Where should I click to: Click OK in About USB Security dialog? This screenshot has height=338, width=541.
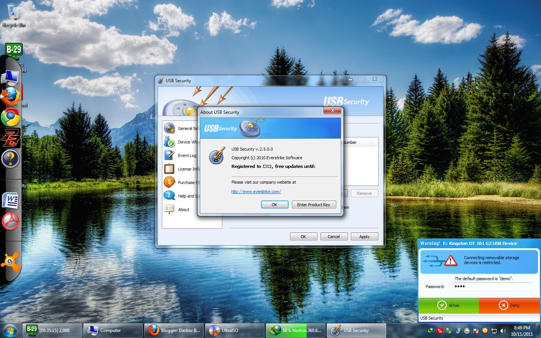point(275,205)
